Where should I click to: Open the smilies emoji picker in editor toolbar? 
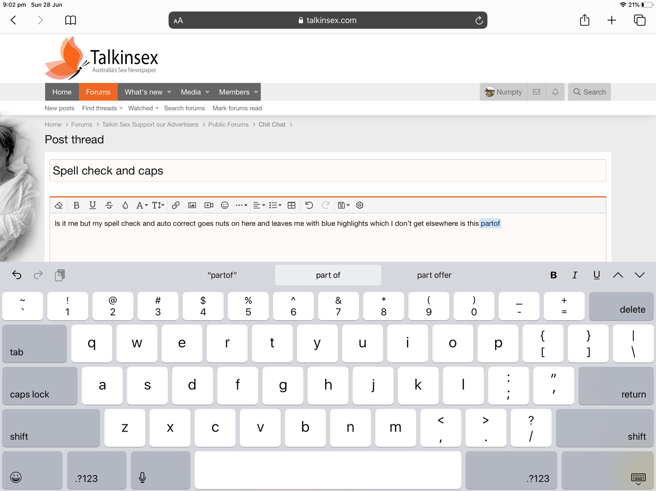coord(225,205)
